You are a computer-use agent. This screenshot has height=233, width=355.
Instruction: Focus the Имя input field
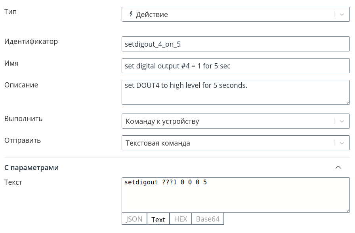pos(236,66)
